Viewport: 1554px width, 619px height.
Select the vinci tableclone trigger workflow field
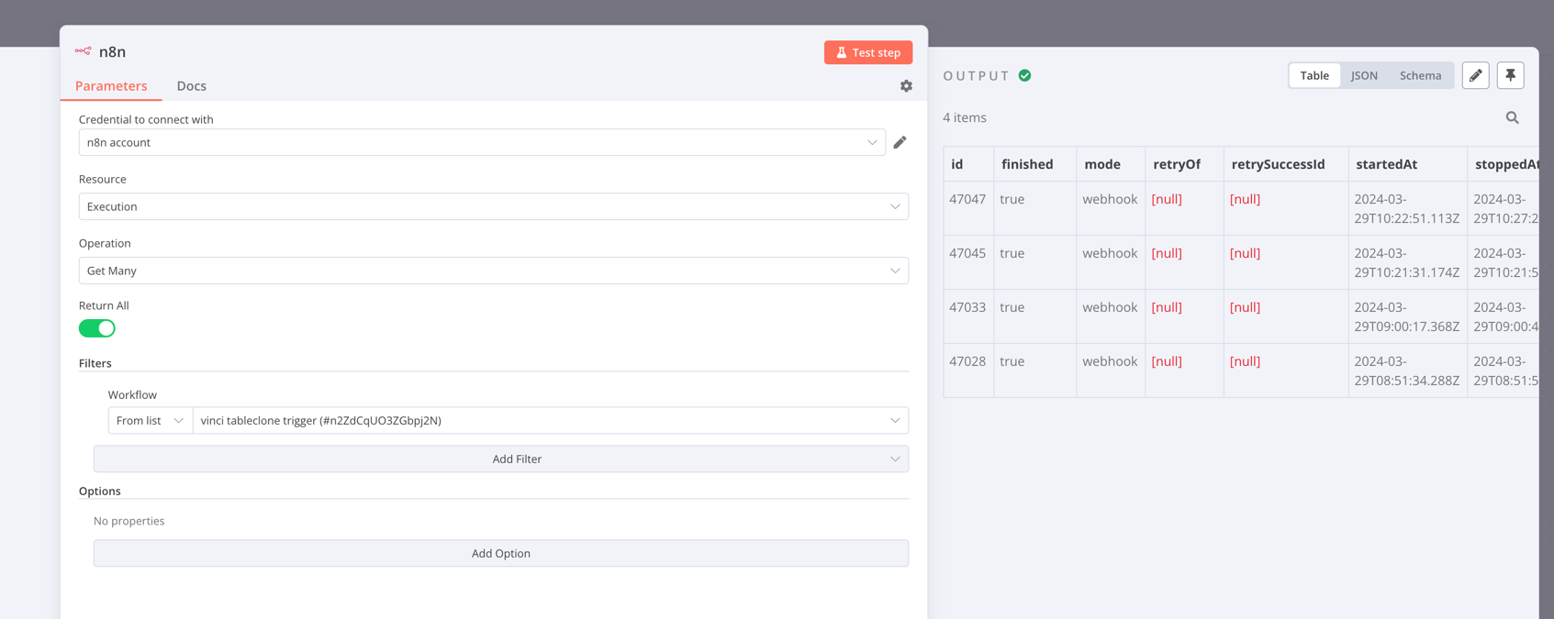pos(551,420)
